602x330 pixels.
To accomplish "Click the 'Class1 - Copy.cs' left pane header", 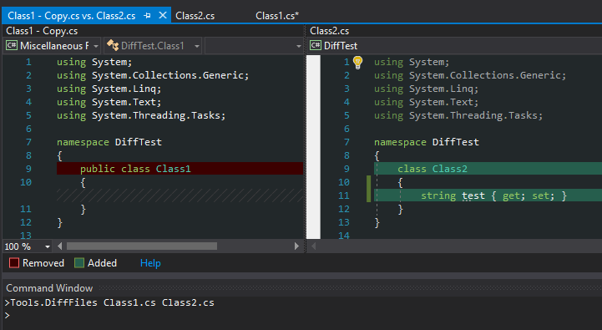I will [42, 31].
